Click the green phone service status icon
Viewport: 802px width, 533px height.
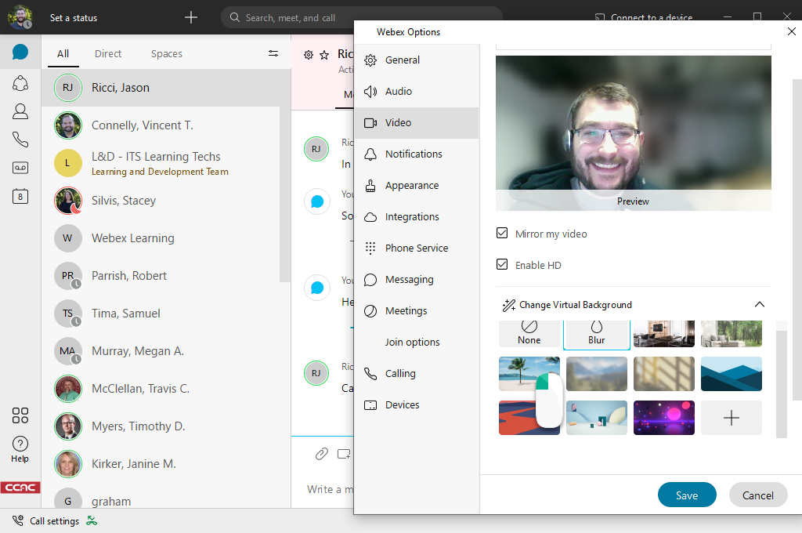click(x=92, y=520)
